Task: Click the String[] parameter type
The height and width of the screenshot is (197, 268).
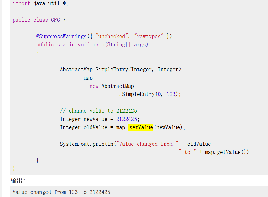Action: point(119,45)
